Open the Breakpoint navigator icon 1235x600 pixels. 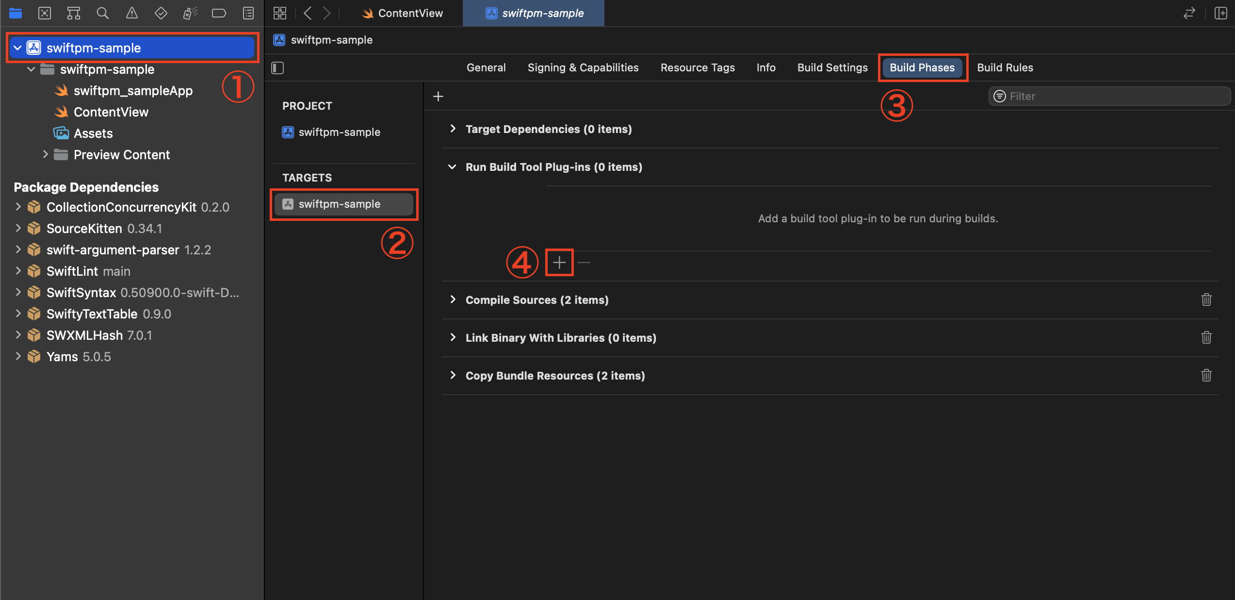219,13
